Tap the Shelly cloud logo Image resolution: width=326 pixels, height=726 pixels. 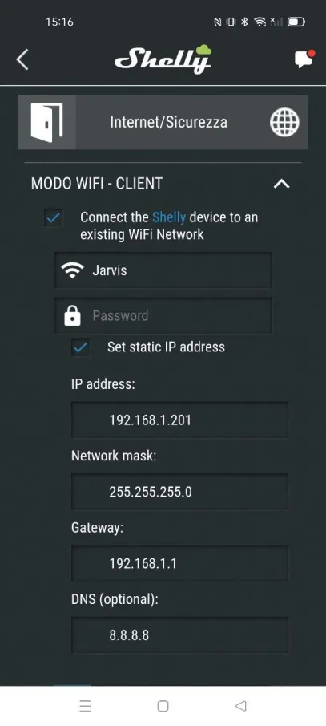pos(163,59)
